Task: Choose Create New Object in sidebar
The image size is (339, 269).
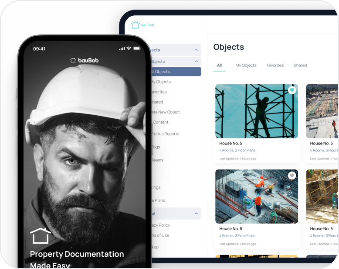Action: (166, 112)
